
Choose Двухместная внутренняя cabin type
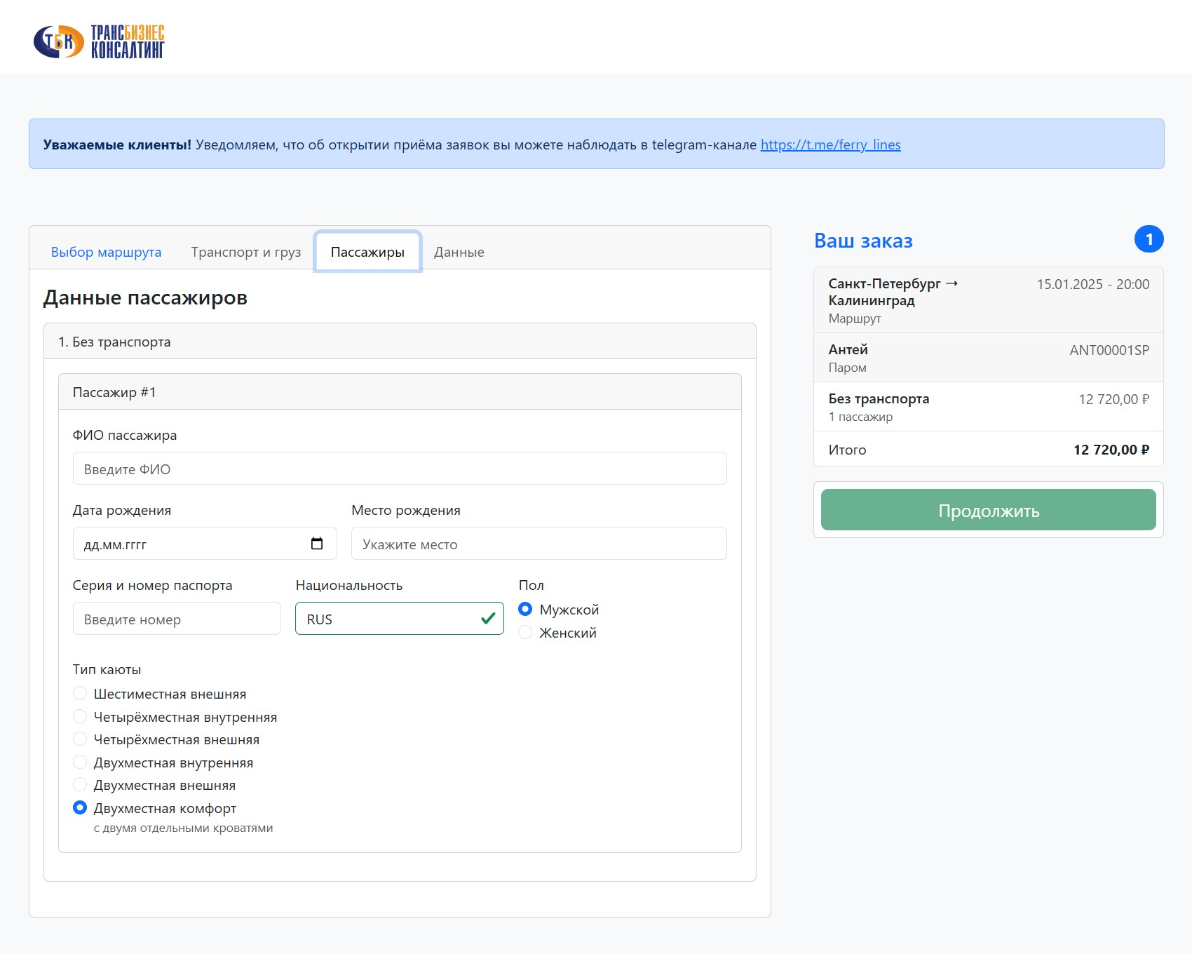click(80, 762)
